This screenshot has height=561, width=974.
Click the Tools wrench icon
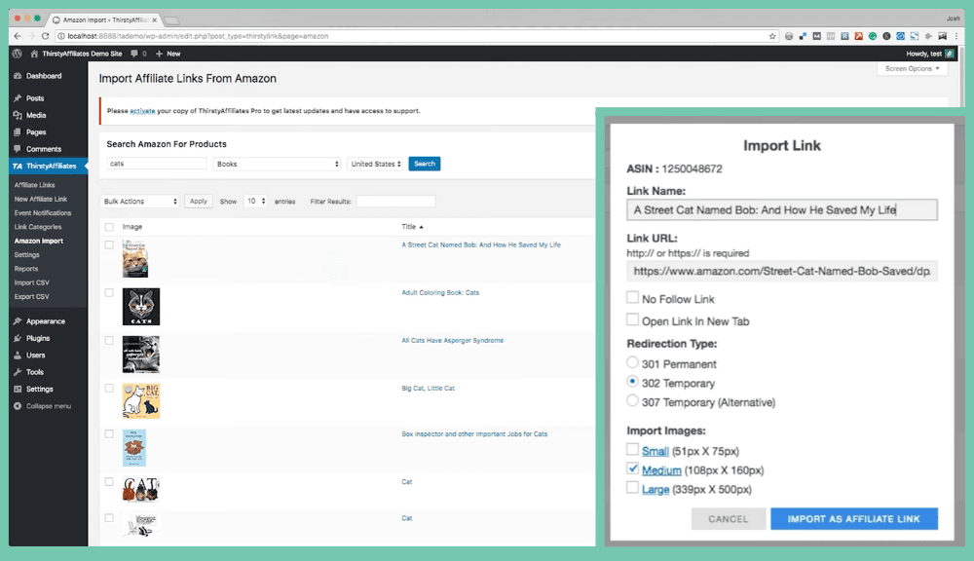point(18,372)
